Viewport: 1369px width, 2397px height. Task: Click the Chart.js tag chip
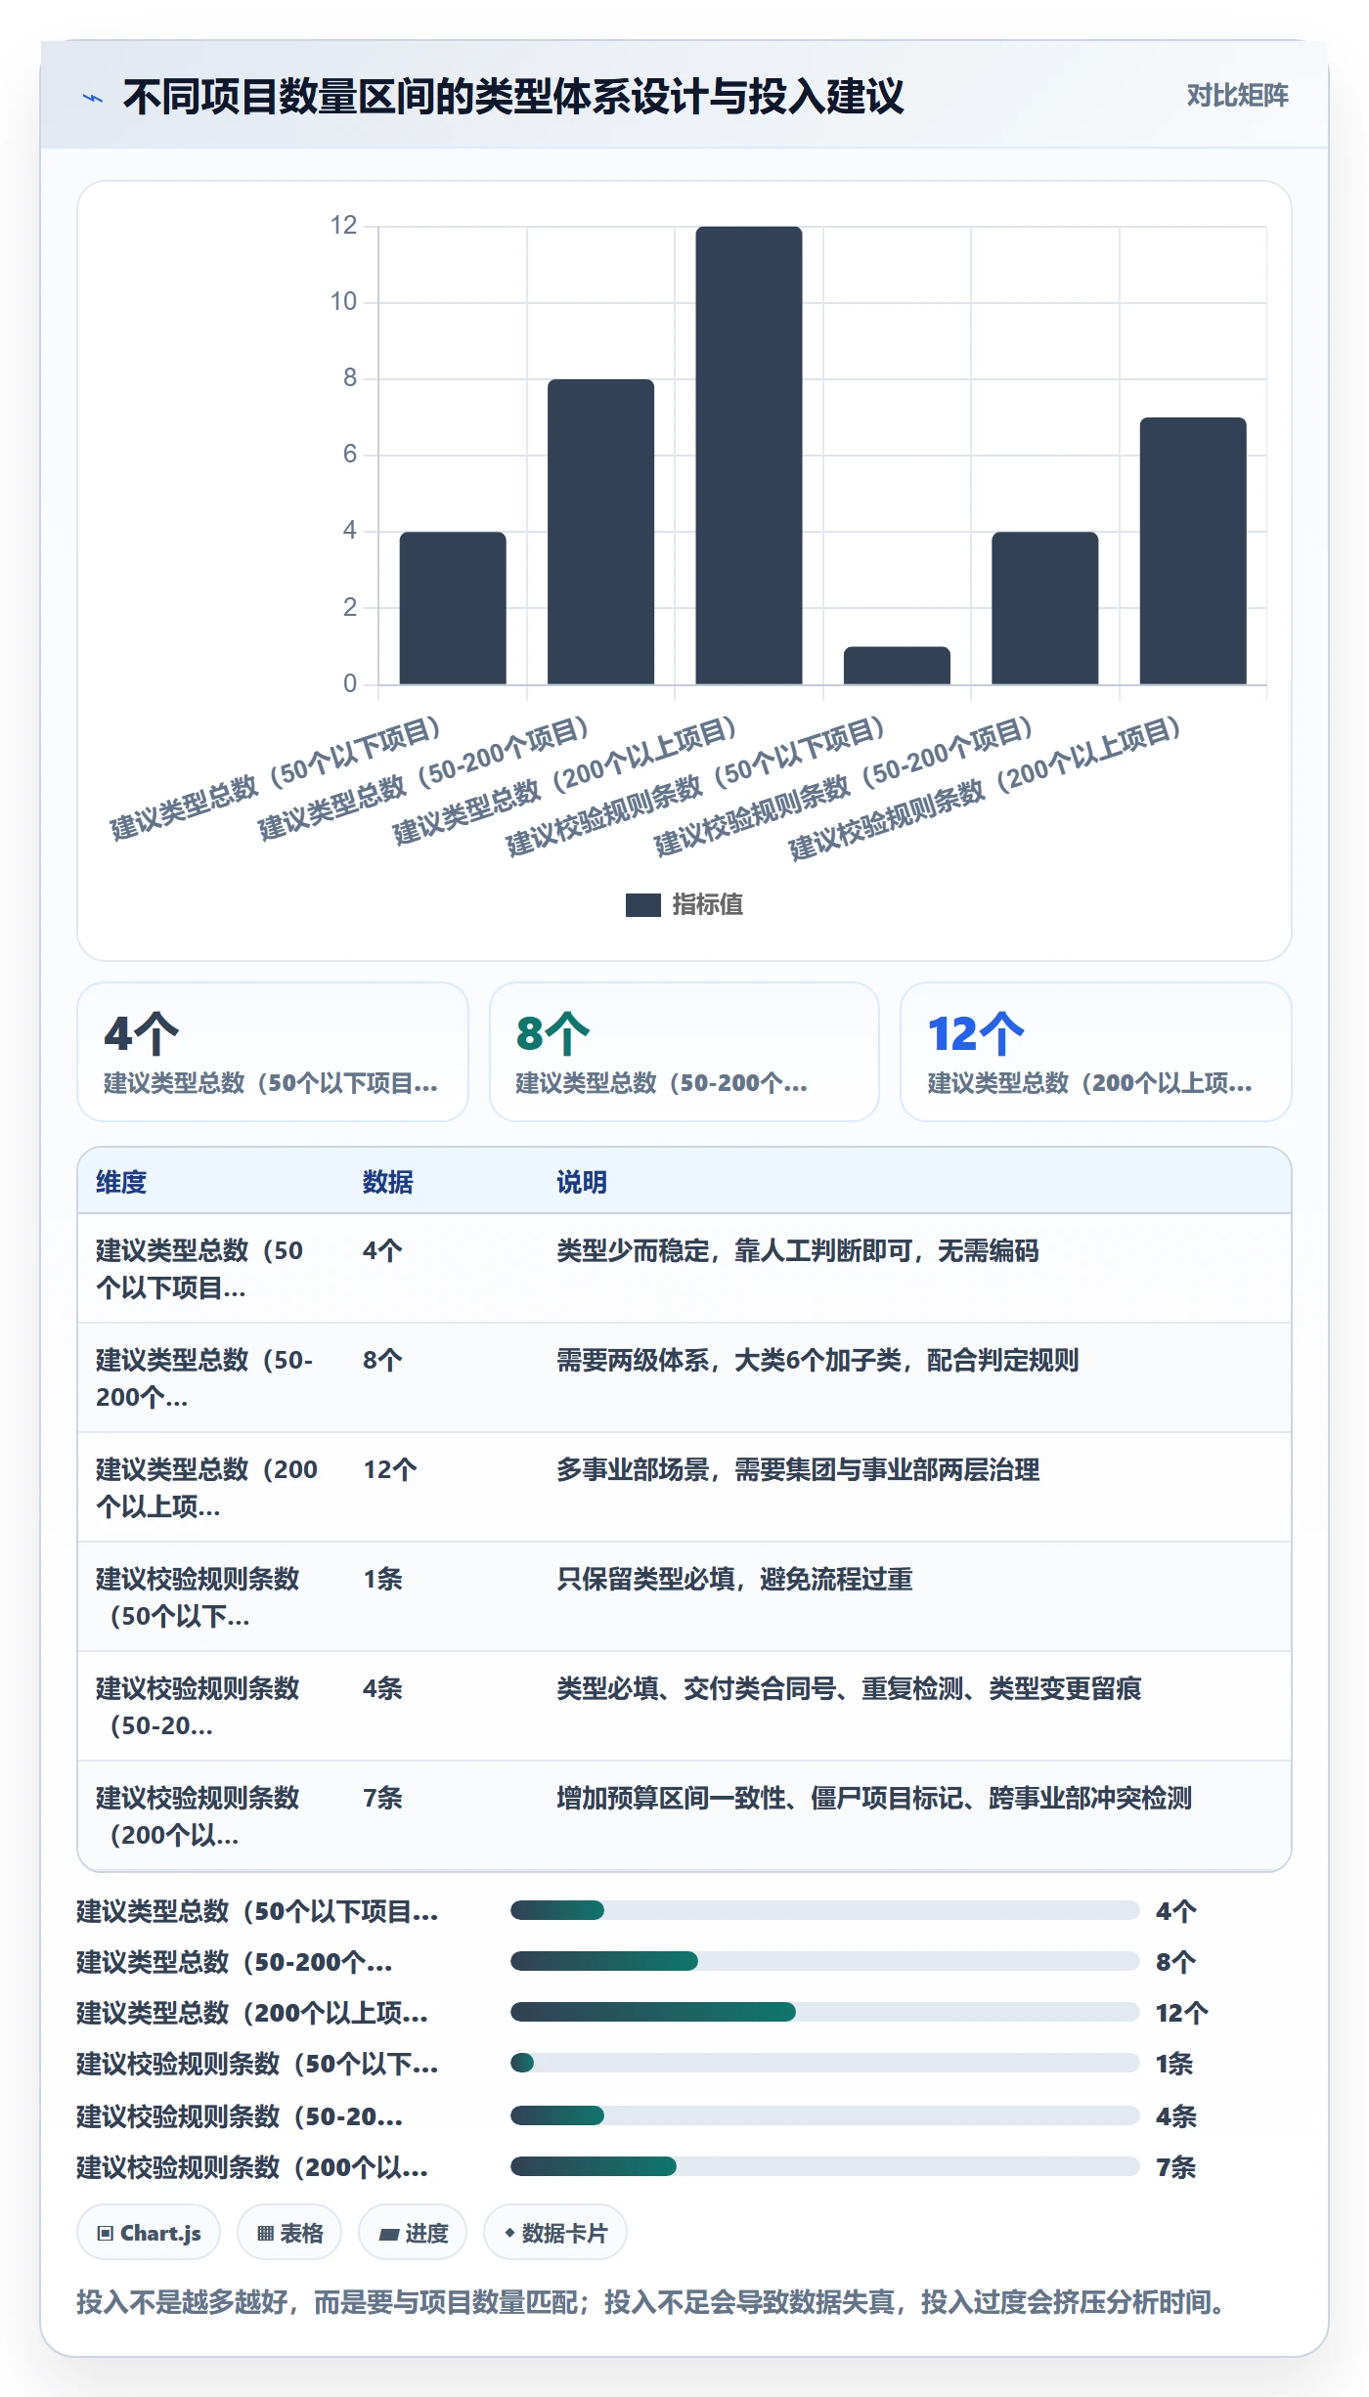pos(149,2233)
